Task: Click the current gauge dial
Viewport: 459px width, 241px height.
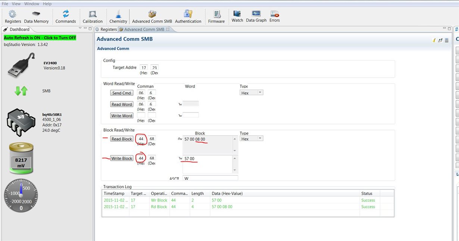Action: (x=21, y=195)
